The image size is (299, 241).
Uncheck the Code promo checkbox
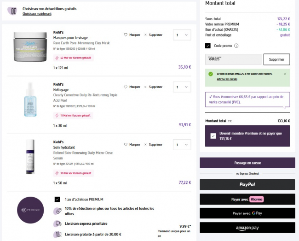tap(208, 46)
